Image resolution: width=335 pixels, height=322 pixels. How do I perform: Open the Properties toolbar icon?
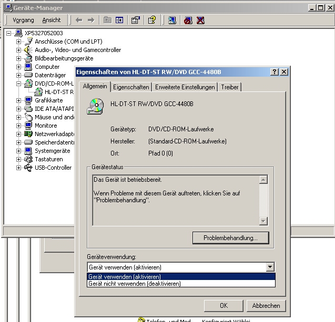coord(136,20)
